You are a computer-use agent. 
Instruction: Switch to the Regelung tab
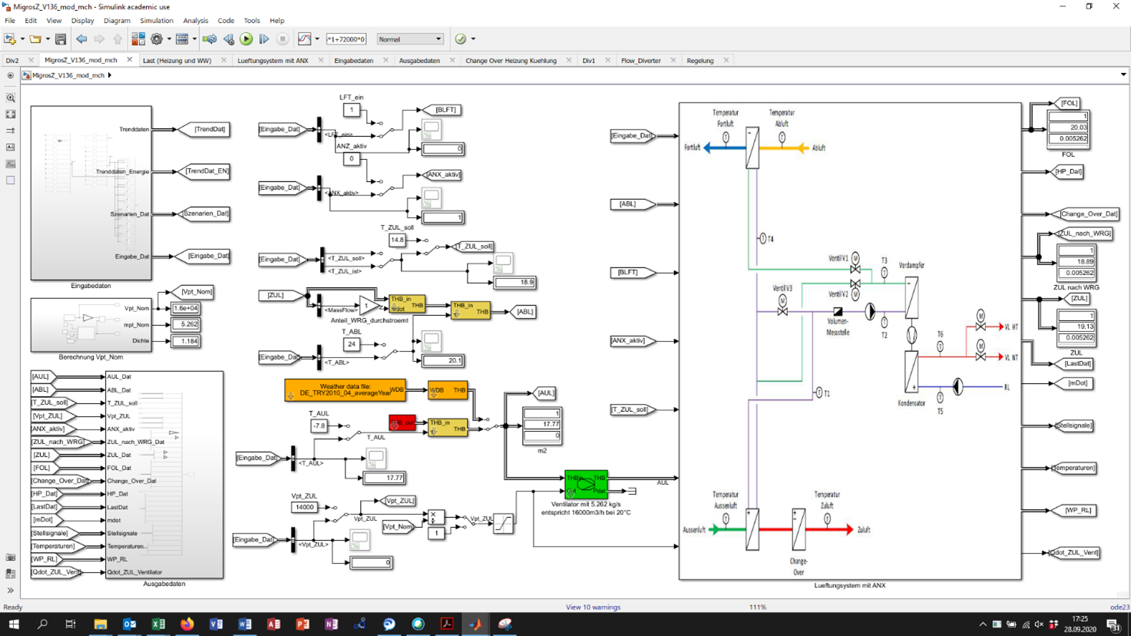tap(699, 61)
